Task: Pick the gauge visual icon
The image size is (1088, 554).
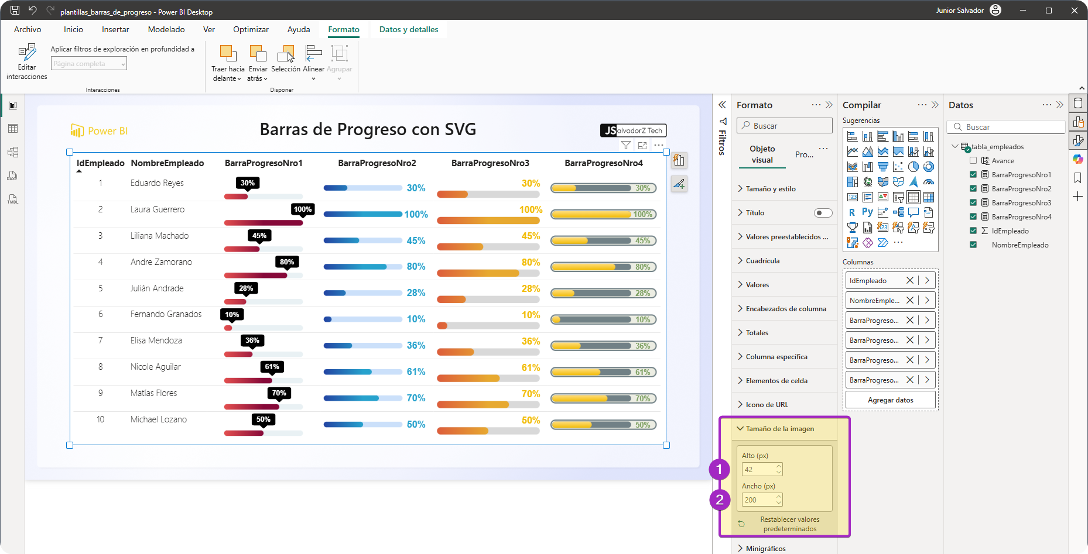Action: coord(929,182)
